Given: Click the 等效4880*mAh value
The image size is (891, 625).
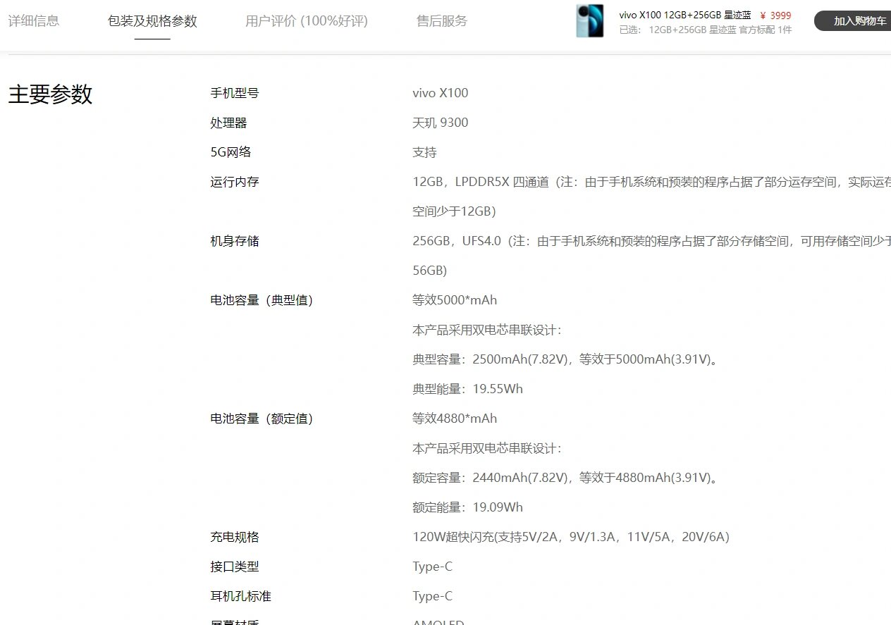Looking at the screenshot, I should tap(455, 419).
